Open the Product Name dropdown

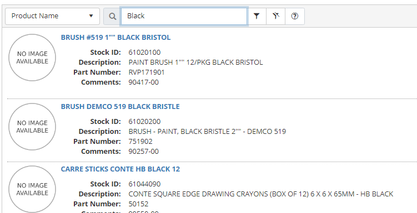(52, 16)
